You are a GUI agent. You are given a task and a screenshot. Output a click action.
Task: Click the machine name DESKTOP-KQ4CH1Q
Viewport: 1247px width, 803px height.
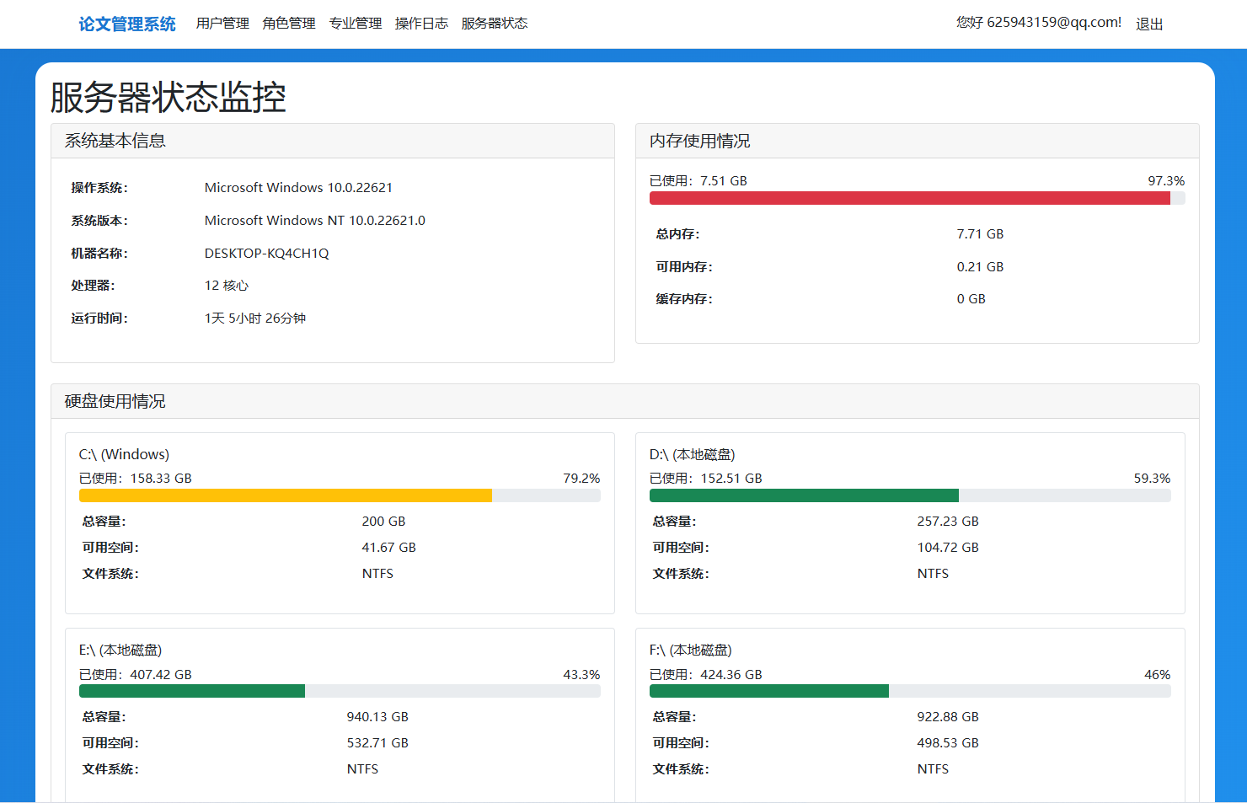coord(267,254)
